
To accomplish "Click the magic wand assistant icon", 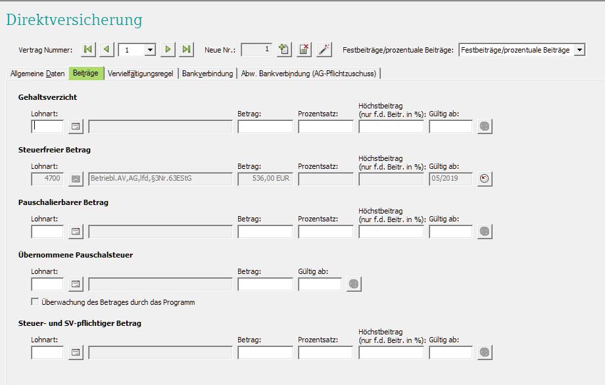I will (324, 49).
